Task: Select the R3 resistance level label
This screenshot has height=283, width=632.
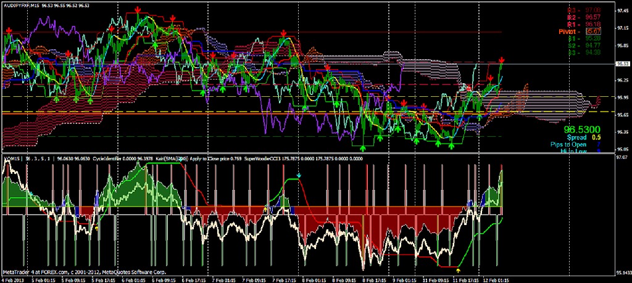Action: point(571,10)
